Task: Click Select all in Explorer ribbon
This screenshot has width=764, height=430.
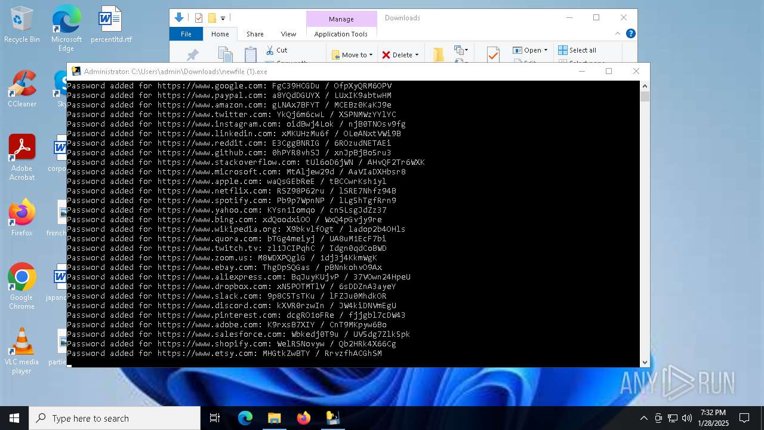Action: pyautogui.click(x=577, y=50)
